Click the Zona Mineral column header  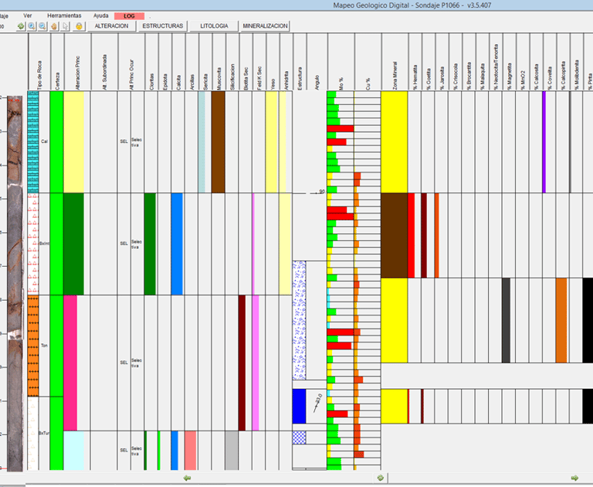pyautogui.click(x=395, y=75)
